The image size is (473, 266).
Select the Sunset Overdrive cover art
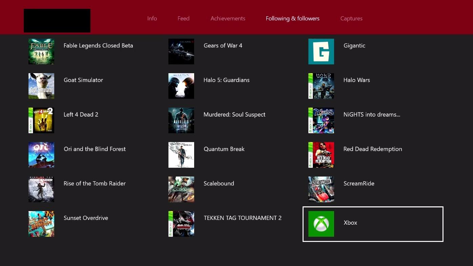click(x=41, y=224)
